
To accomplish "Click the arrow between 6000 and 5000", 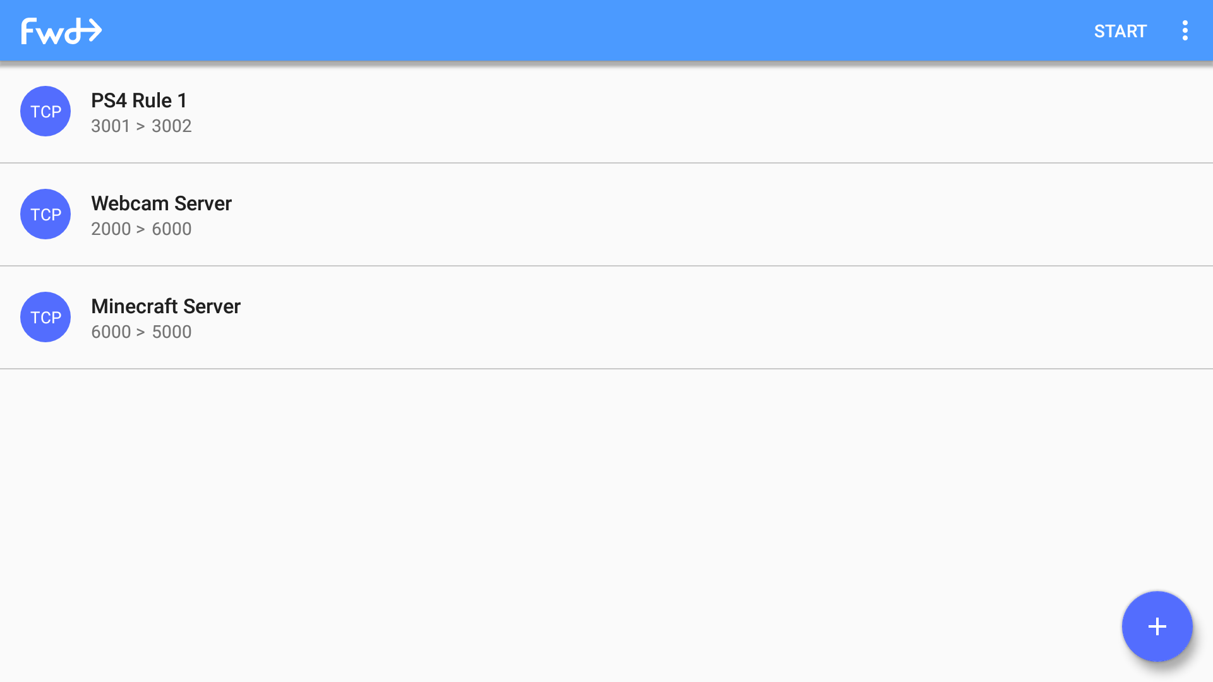I will (x=141, y=333).
